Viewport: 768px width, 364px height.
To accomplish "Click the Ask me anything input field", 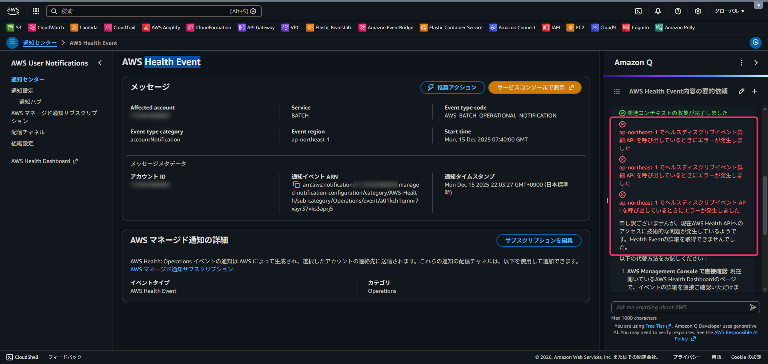I will (680, 307).
